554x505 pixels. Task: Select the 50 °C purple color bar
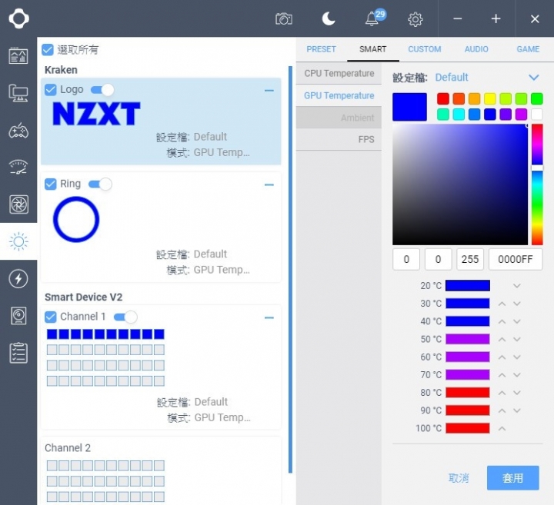(x=468, y=339)
